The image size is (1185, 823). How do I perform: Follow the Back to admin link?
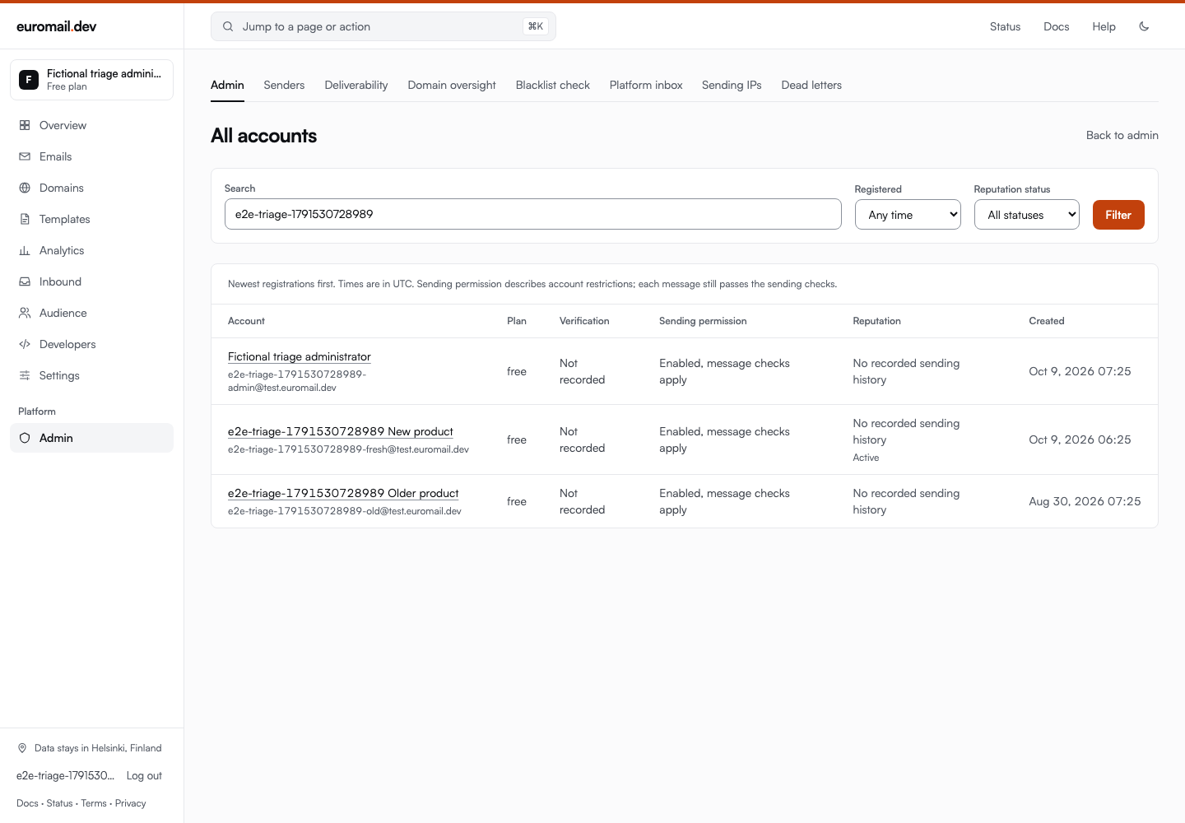click(x=1122, y=135)
